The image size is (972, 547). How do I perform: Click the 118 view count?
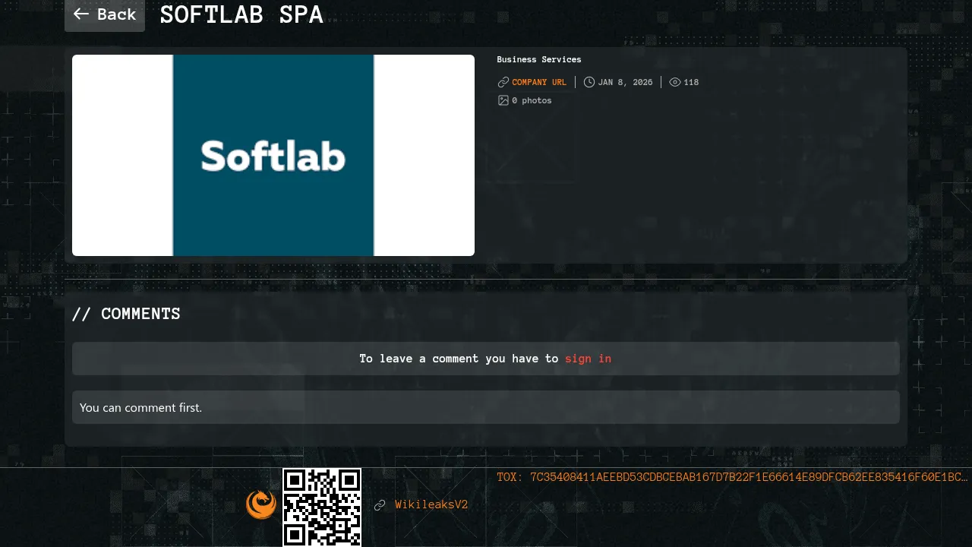[691, 82]
